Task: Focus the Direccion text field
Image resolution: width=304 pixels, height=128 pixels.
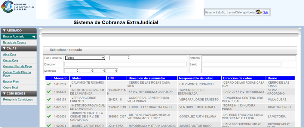Action: pos(125,64)
